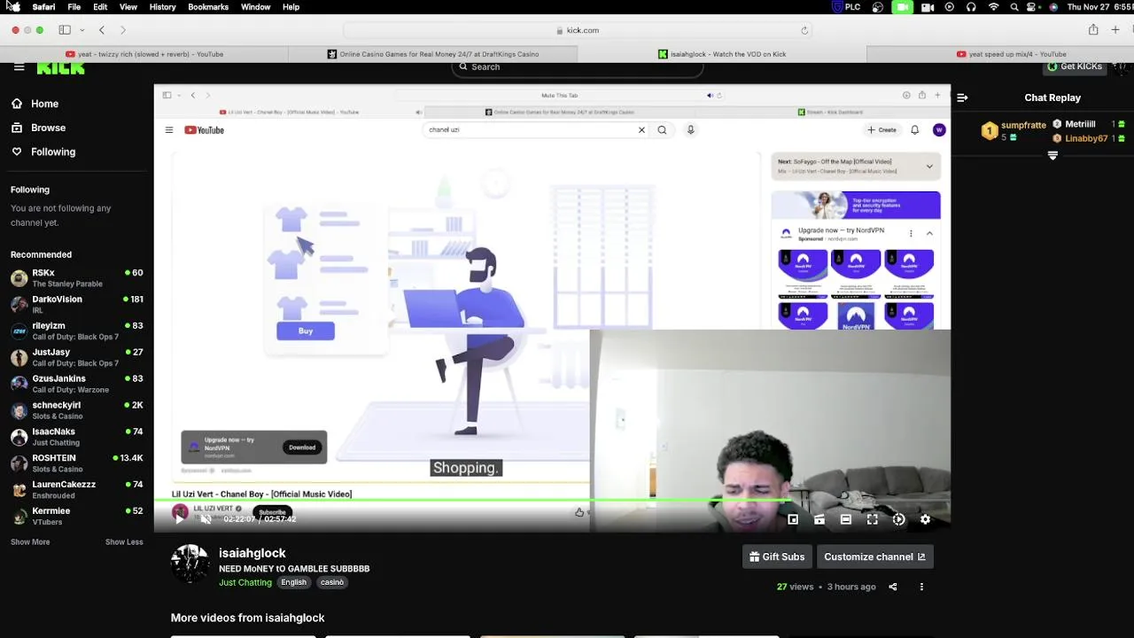Open the playback speed control
Viewport: 1134px width, 638px height.
(x=899, y=519)
